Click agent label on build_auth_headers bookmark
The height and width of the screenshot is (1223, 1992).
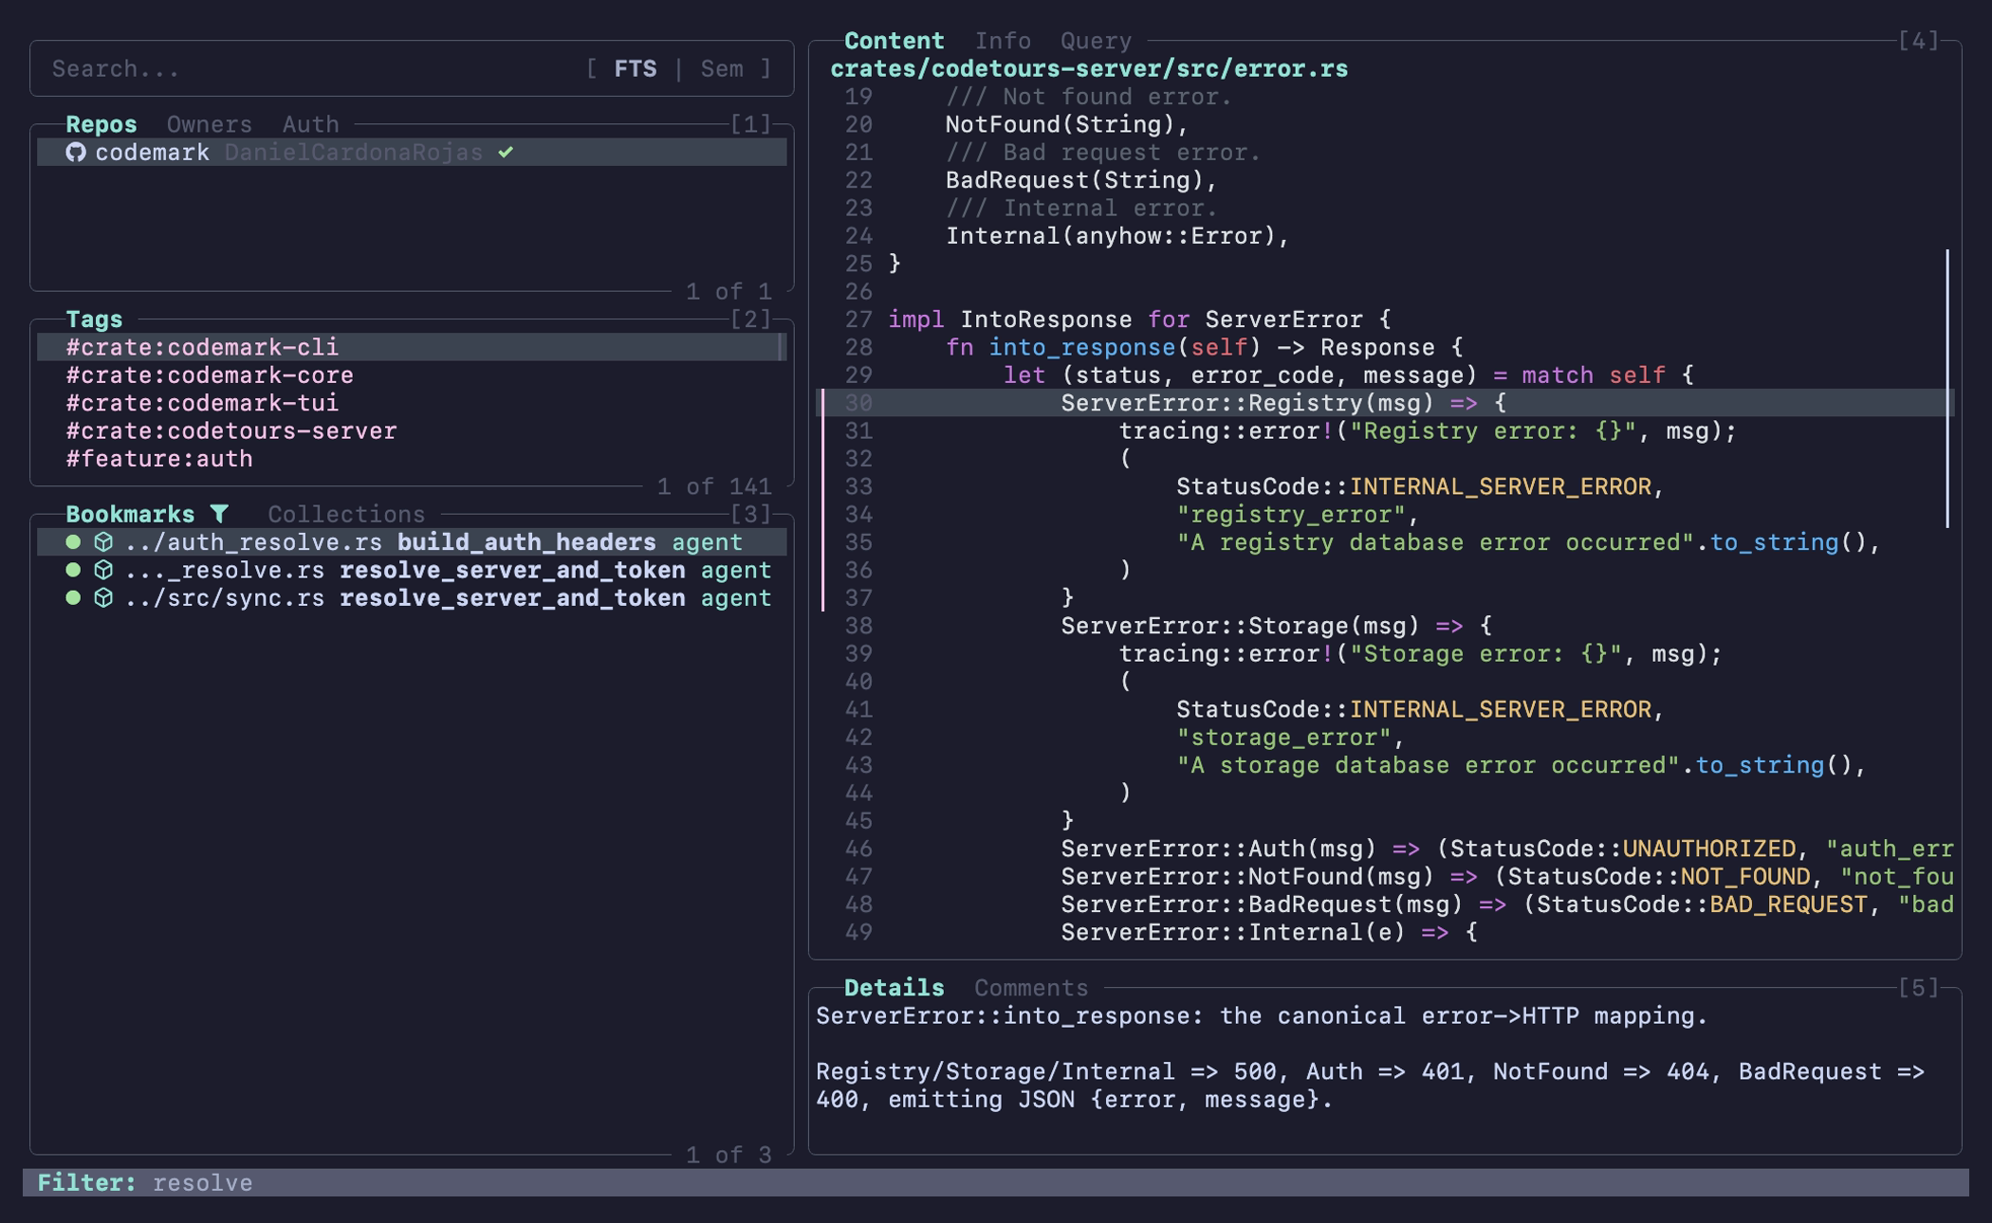pyautogui.click(x=707, y=542)
